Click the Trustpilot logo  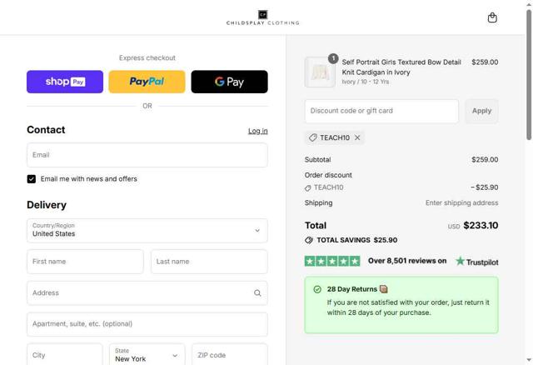click(477, 262)
